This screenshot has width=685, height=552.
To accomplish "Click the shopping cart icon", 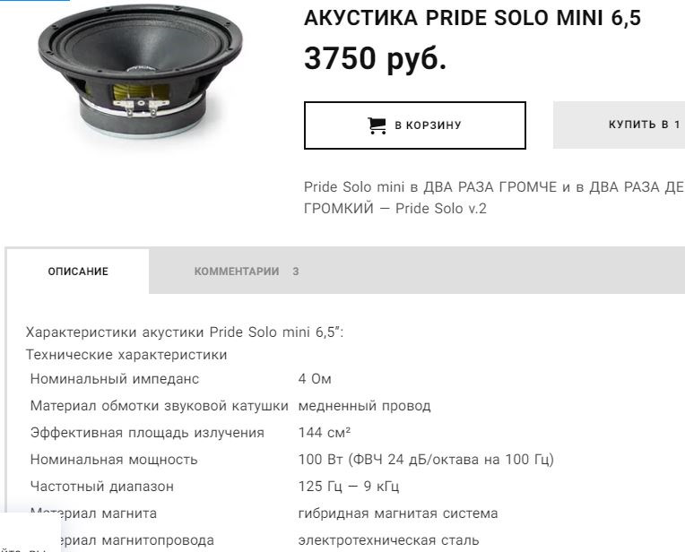I will point(377,125).
